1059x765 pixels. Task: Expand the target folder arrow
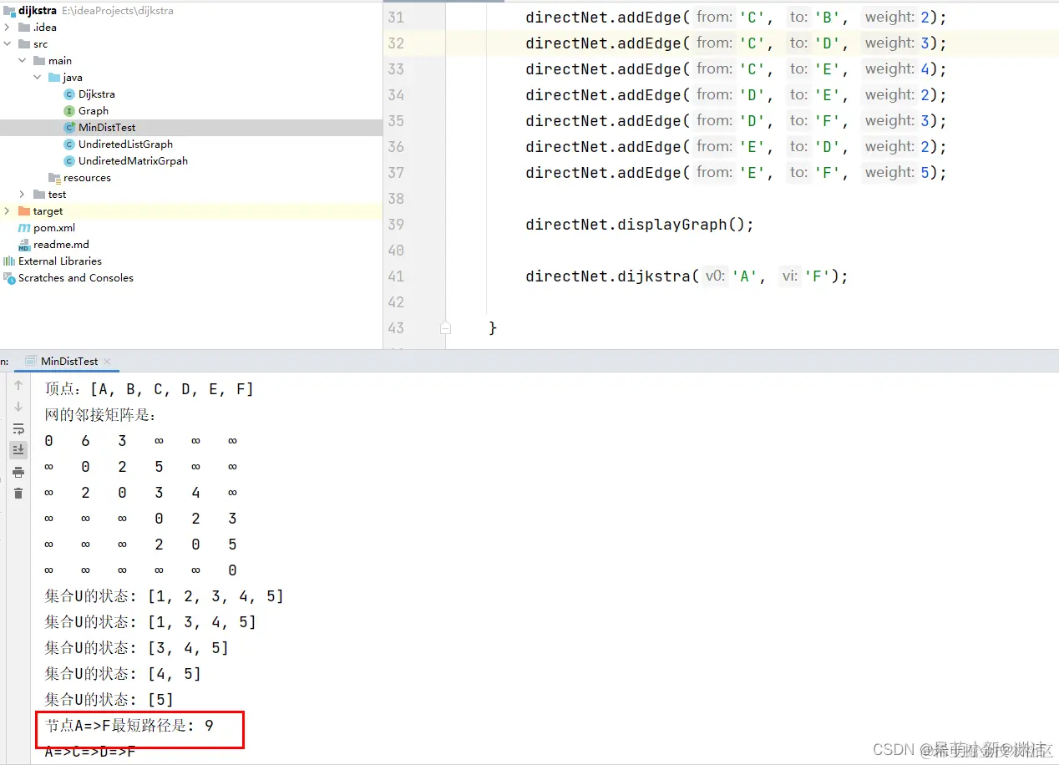[x=8, y=211]
